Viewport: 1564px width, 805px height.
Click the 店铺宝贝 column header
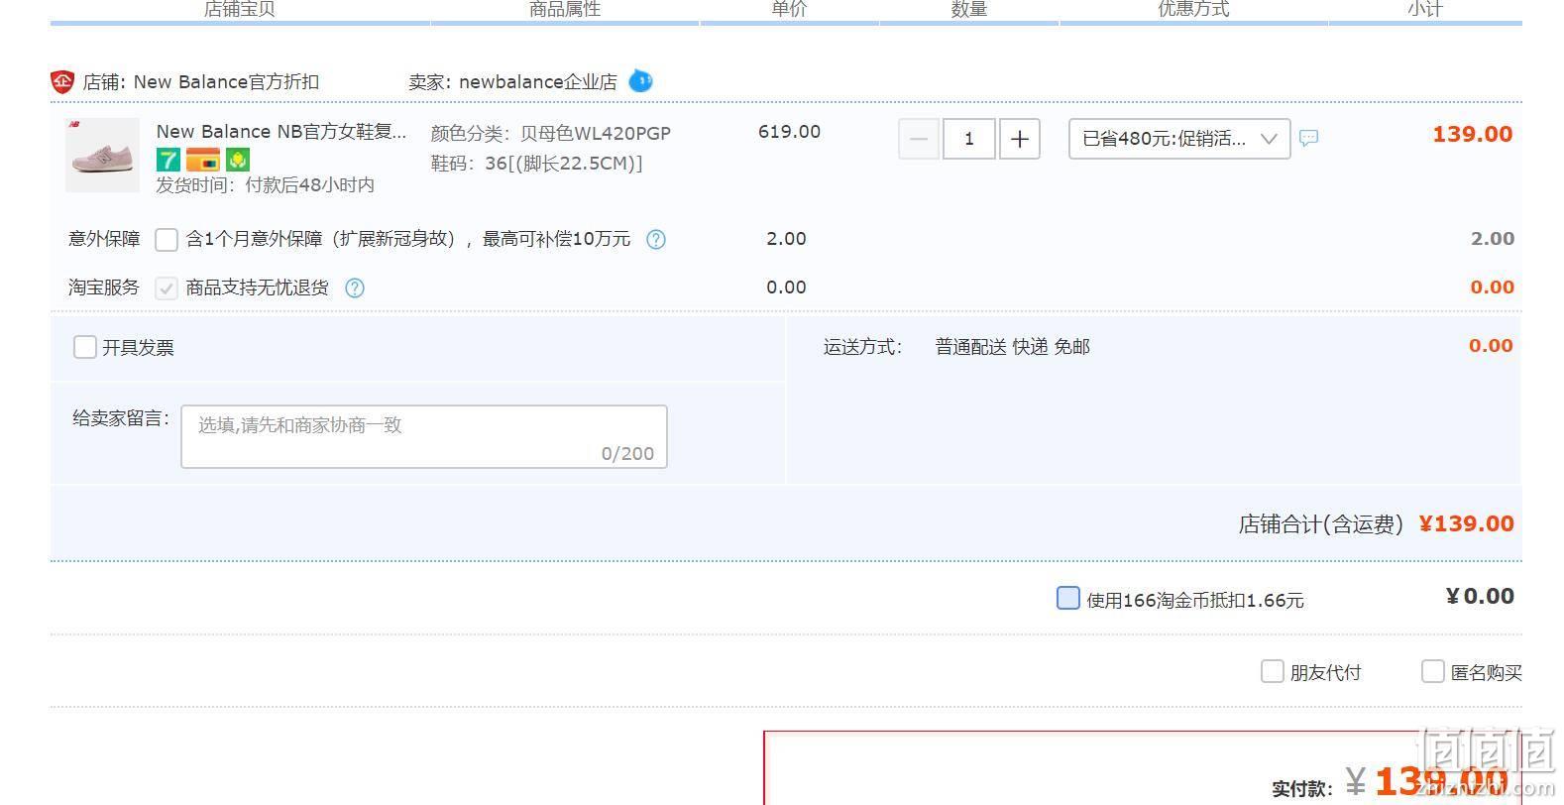pos(239,9)
